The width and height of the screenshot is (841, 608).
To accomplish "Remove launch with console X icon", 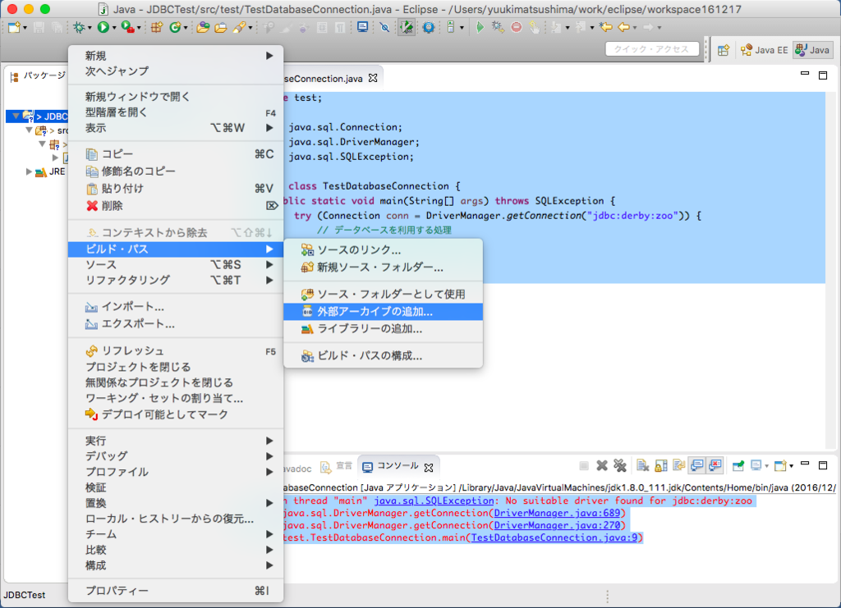I will click(602, 466).
